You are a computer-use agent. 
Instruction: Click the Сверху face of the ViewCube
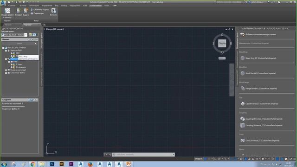coord(222,43)
